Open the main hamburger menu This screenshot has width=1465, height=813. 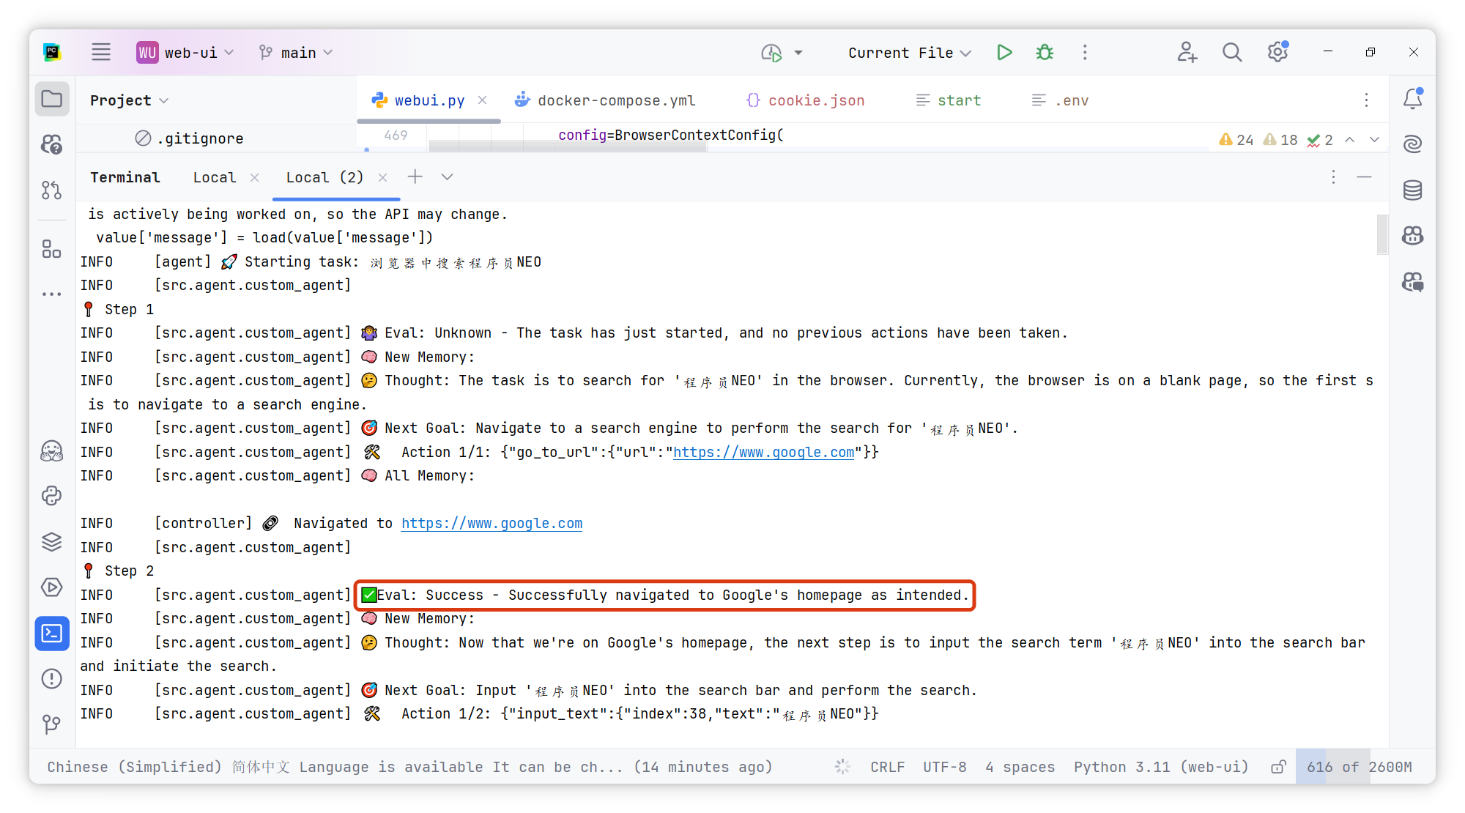coord(101,52)
